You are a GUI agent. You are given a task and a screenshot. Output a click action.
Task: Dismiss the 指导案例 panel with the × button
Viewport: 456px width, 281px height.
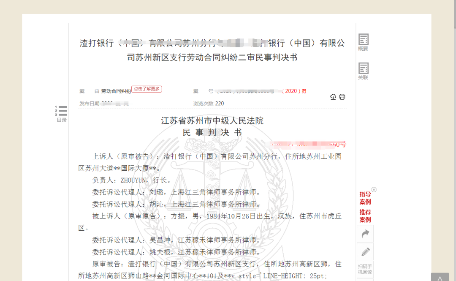tap(373, 189)
